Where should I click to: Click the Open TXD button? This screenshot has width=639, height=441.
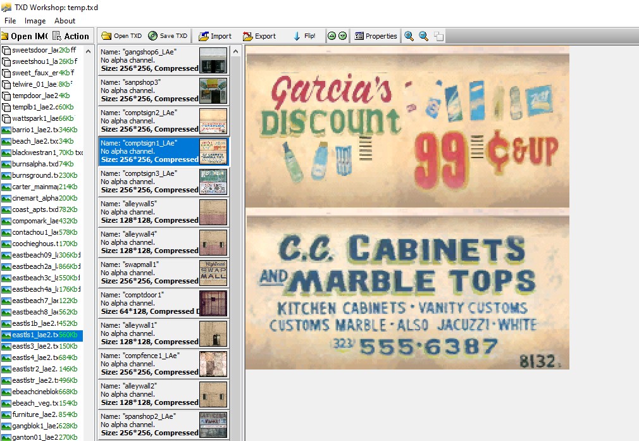tap(121, 36)
